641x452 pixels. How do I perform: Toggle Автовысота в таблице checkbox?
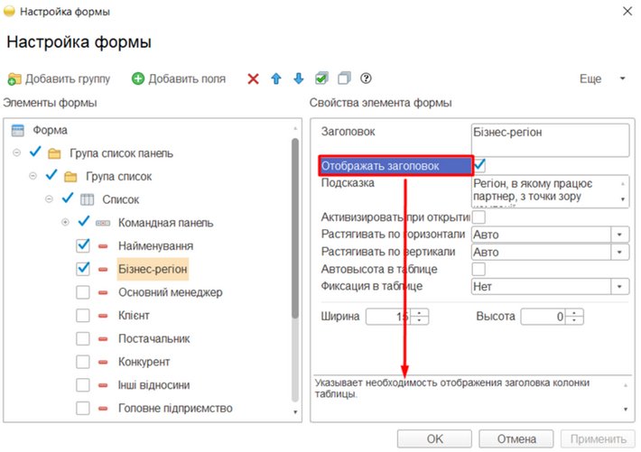(x=479, y=269)
